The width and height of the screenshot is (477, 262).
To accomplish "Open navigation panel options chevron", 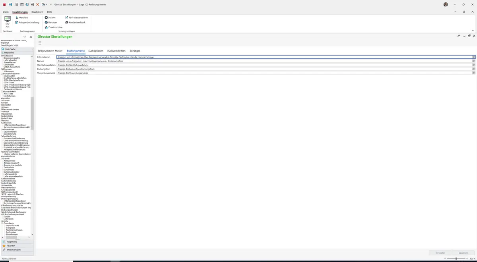I will click(x=25, y=37).
